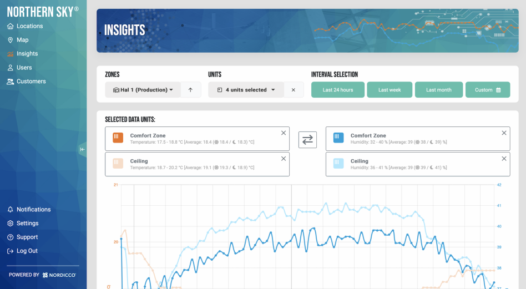Clear selected units with the X icon

(x=294, y=90)
